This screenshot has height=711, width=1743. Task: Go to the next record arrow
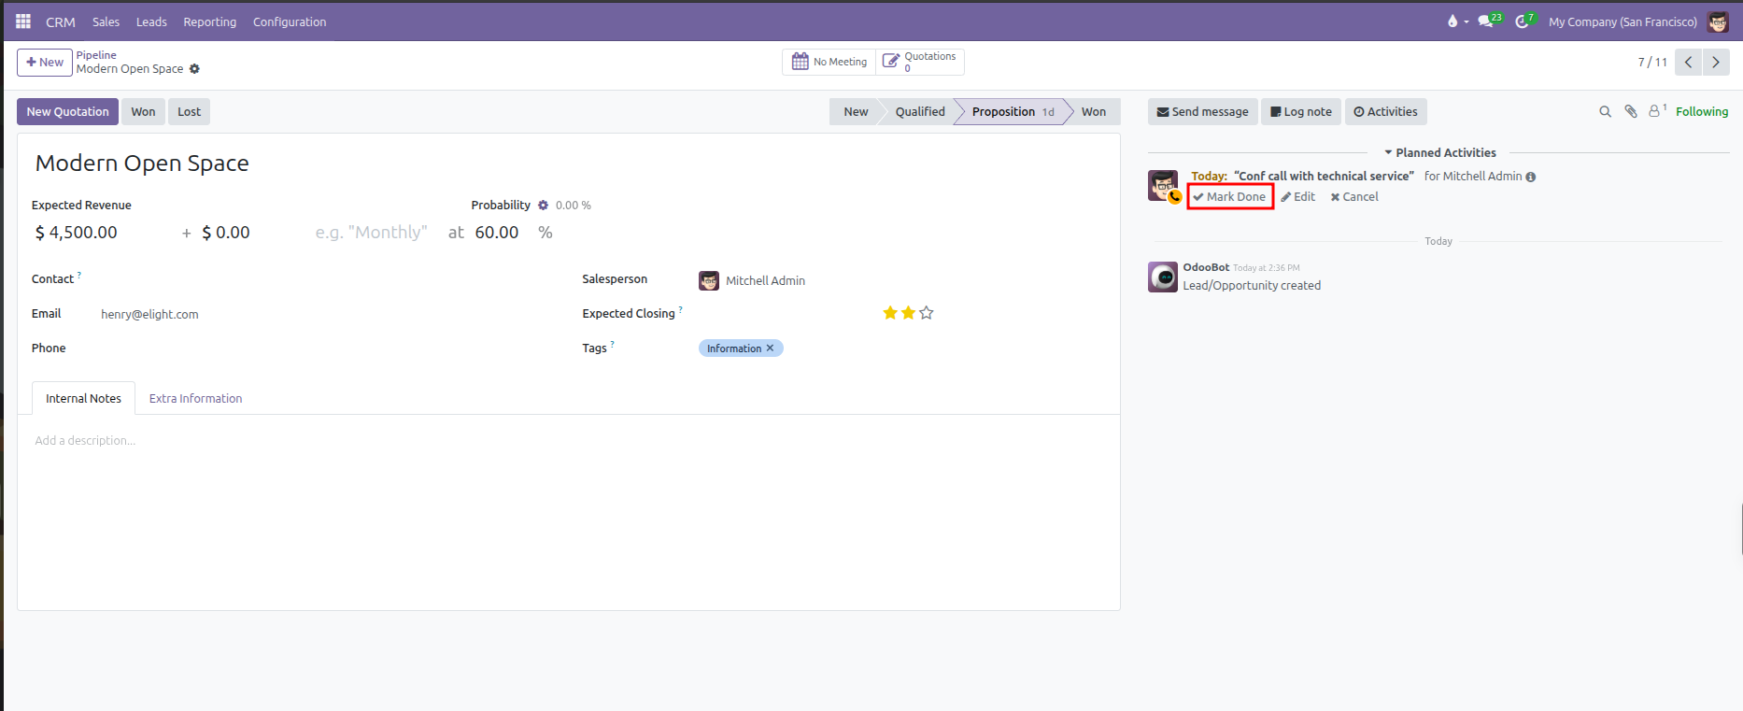pyautogui.click(x=1716, y=63)
